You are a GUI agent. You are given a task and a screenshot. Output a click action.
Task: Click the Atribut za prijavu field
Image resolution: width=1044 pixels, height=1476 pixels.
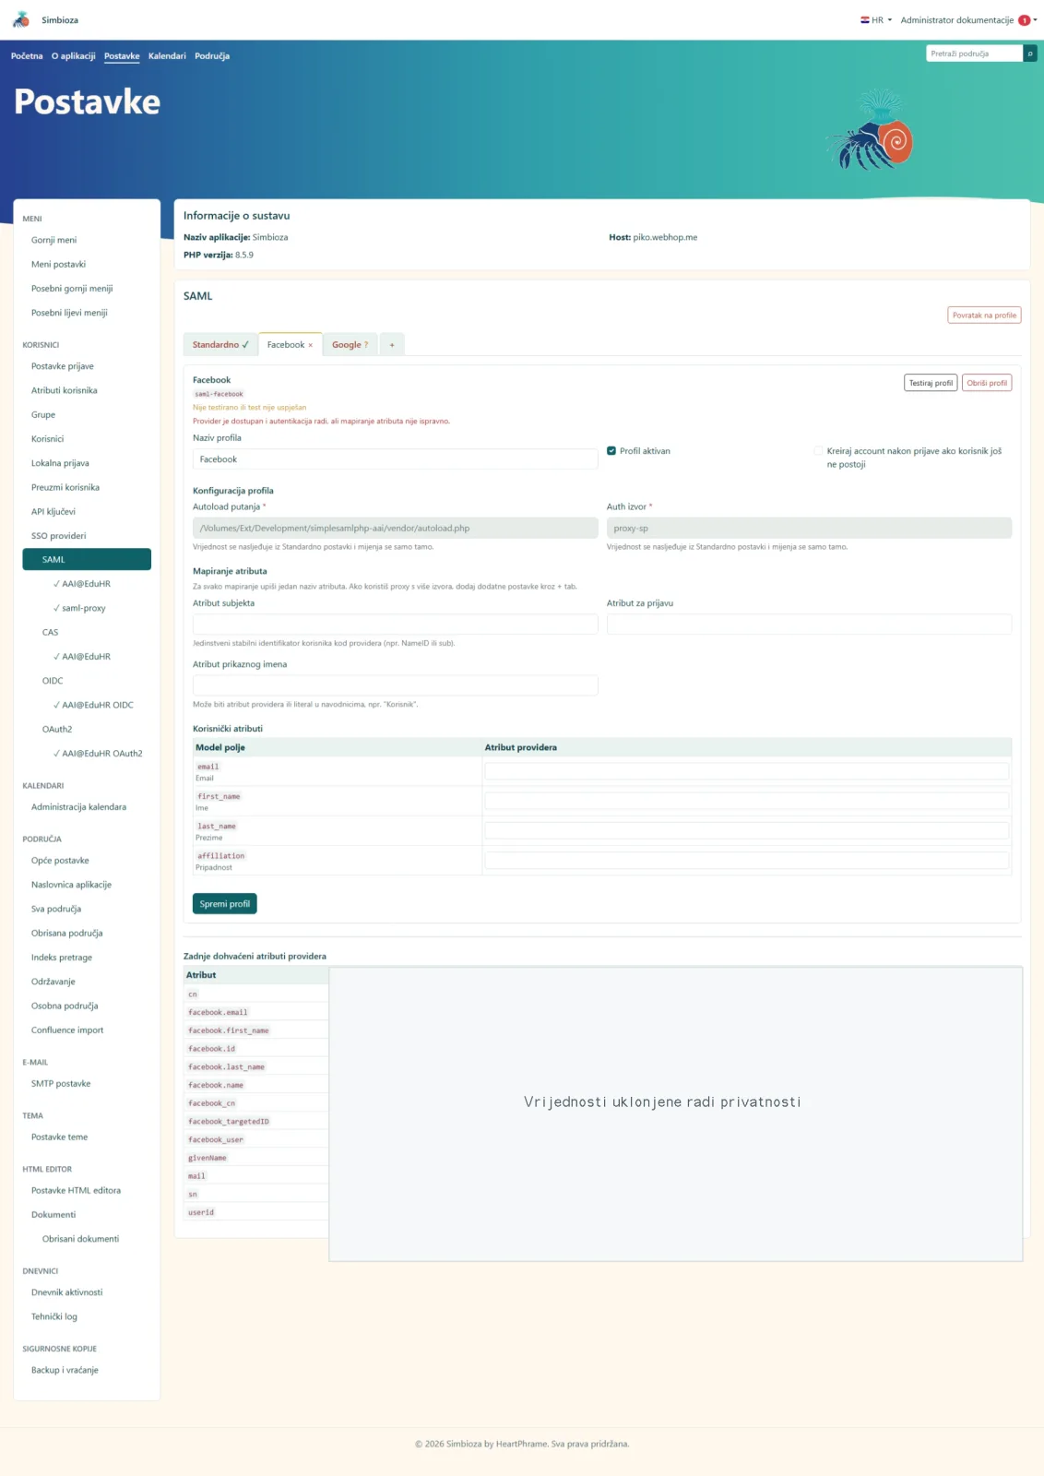(x=809, y=625)
